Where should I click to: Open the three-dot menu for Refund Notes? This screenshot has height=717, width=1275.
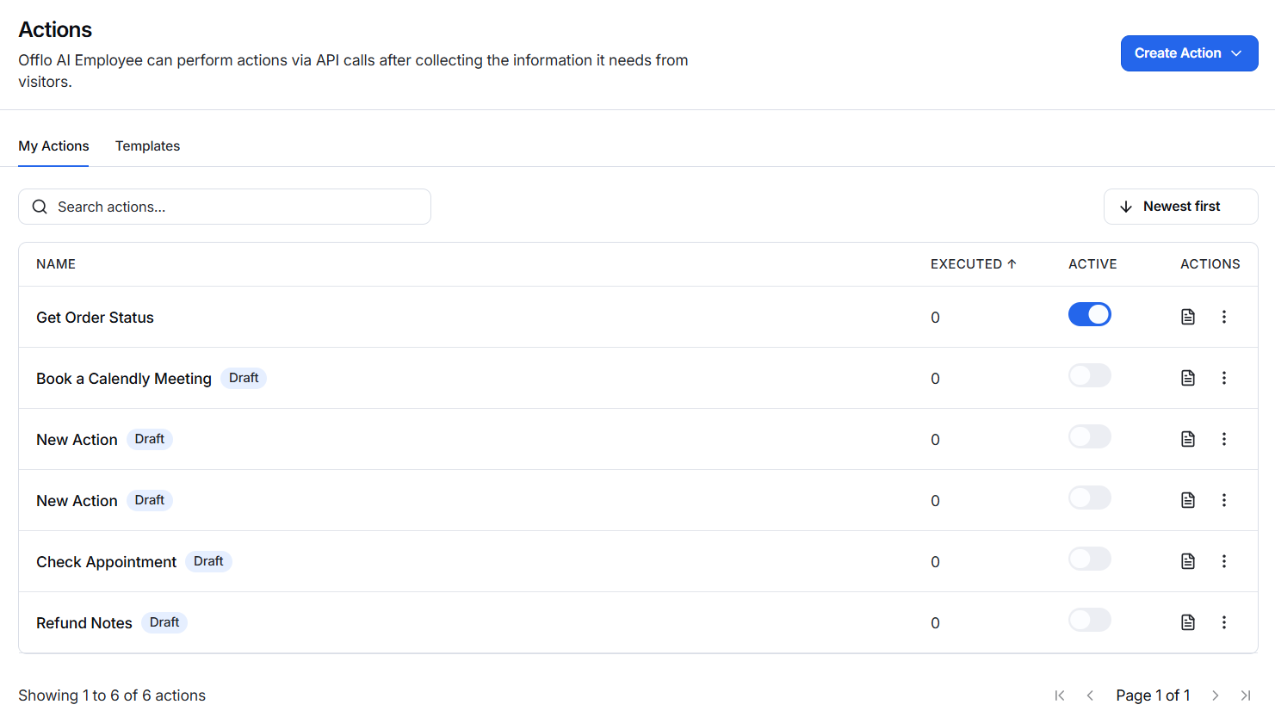coord(1224,622)
